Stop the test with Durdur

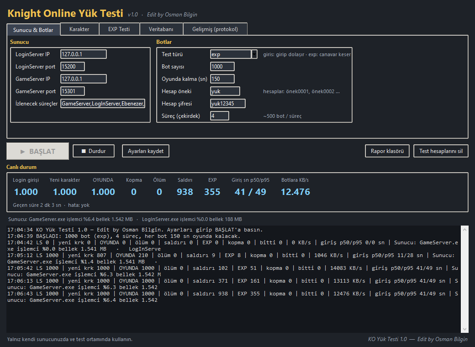[x=94, y=151]
